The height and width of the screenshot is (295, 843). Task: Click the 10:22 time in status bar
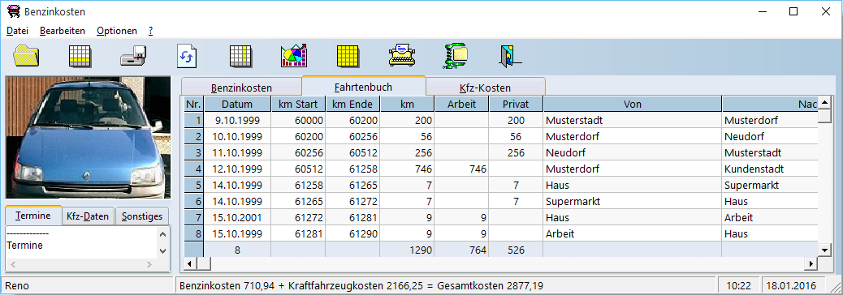(738, 286)
